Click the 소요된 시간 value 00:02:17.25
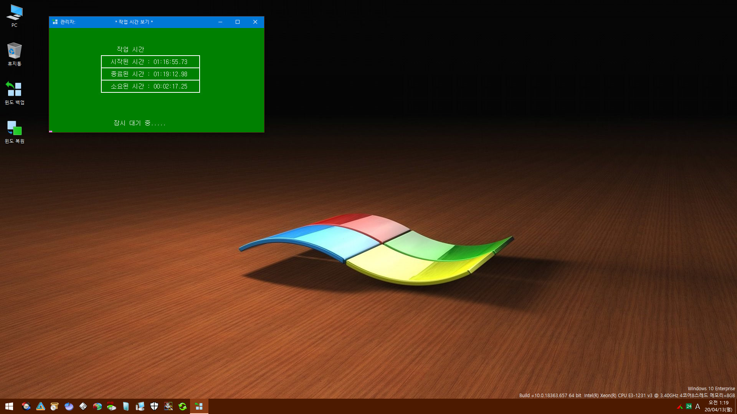This screenshot has width=737, height=414. click(170, 86)
